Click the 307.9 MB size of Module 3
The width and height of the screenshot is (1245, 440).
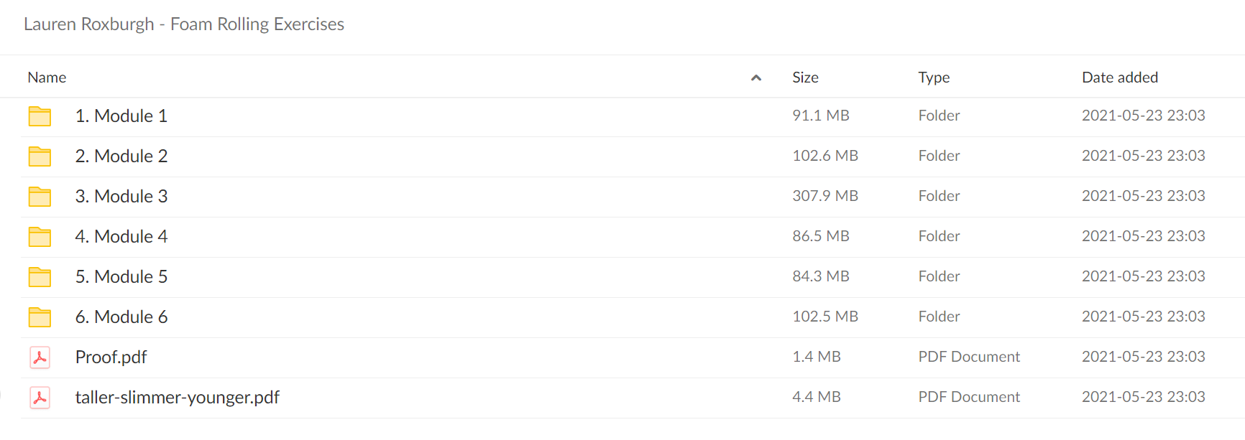[825, 196]
